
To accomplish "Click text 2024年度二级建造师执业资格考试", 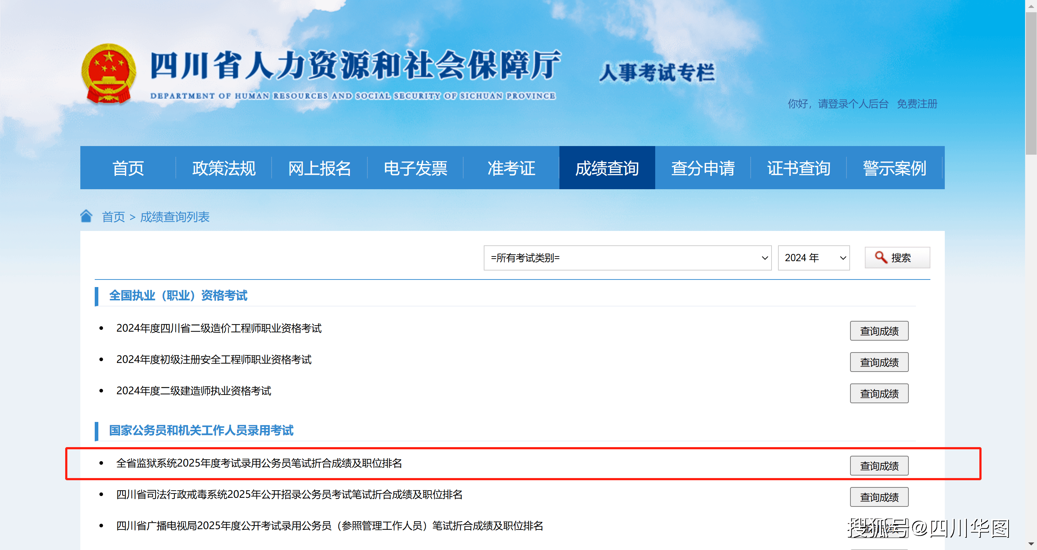I will pos(194,391).
